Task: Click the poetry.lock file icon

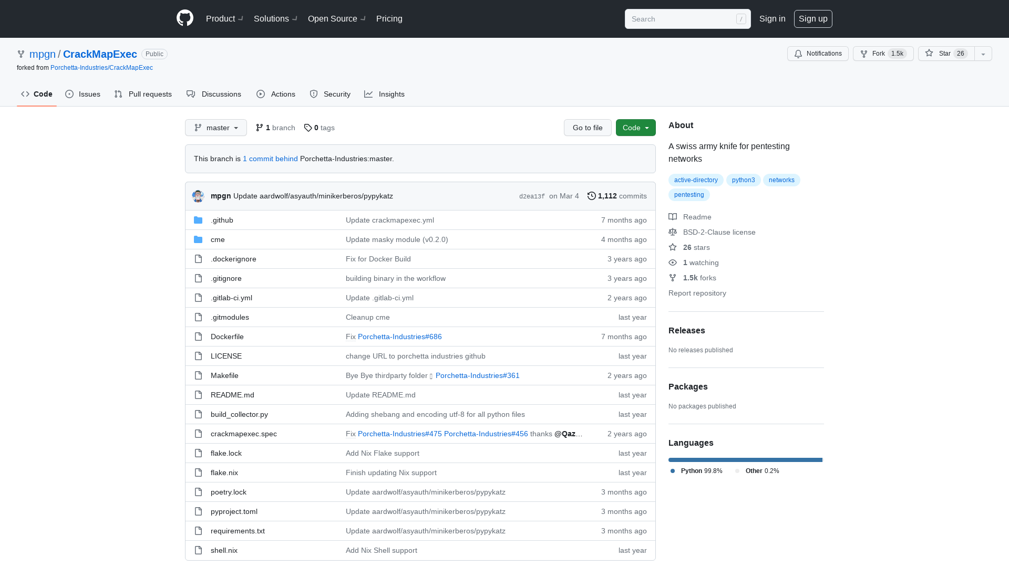Action: [x=198, y=492]
